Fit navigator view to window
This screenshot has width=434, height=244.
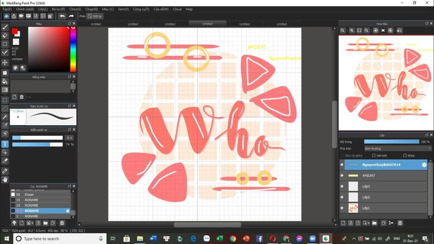tap(359, 31)
